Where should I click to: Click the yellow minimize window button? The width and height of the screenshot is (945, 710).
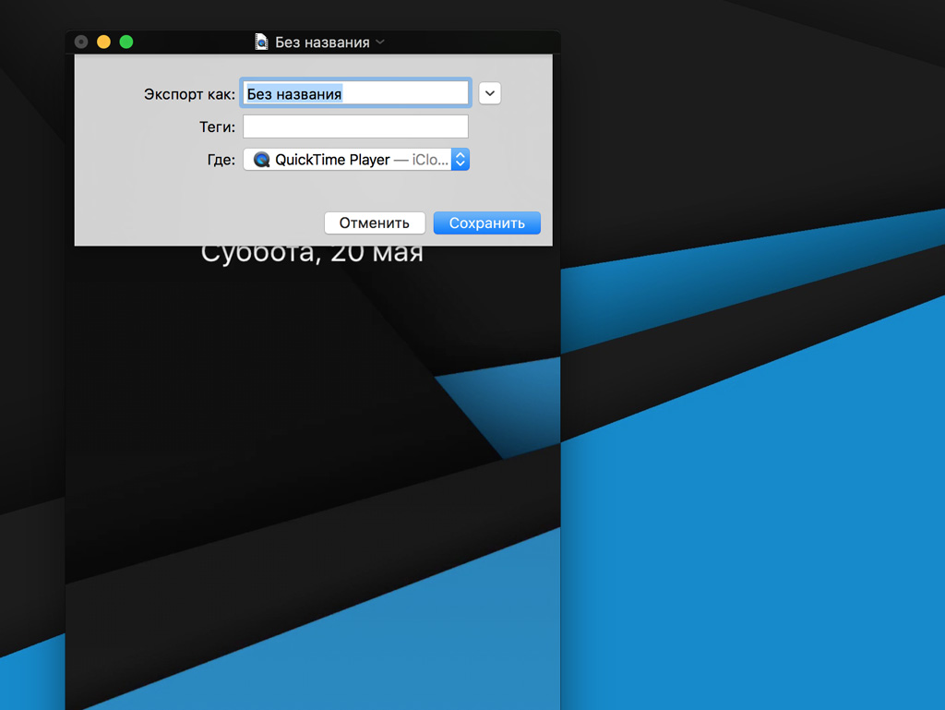pyautogui.click(x=103, y=42)
